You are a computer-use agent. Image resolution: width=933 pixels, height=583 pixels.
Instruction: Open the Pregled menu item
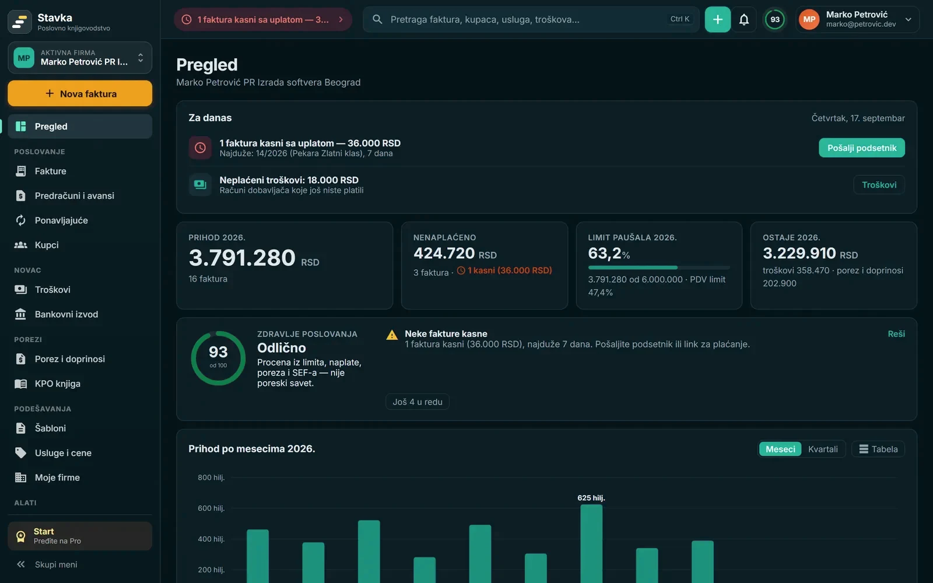(80, 127)
